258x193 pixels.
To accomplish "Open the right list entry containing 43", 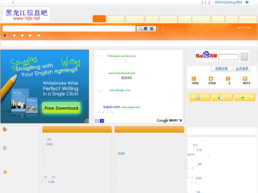I will click(199, 164).
